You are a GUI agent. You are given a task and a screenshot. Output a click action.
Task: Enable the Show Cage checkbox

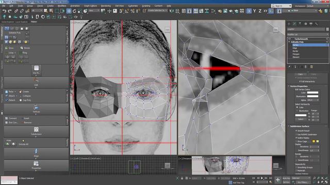[x=296, y=142]
